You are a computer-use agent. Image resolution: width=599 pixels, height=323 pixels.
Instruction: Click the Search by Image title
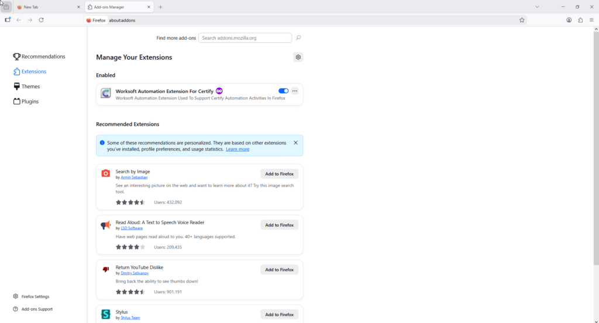point(133,171)
